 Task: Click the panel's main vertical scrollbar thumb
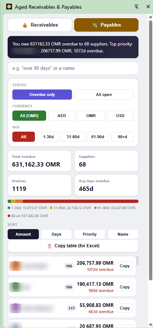pos(151,150)
